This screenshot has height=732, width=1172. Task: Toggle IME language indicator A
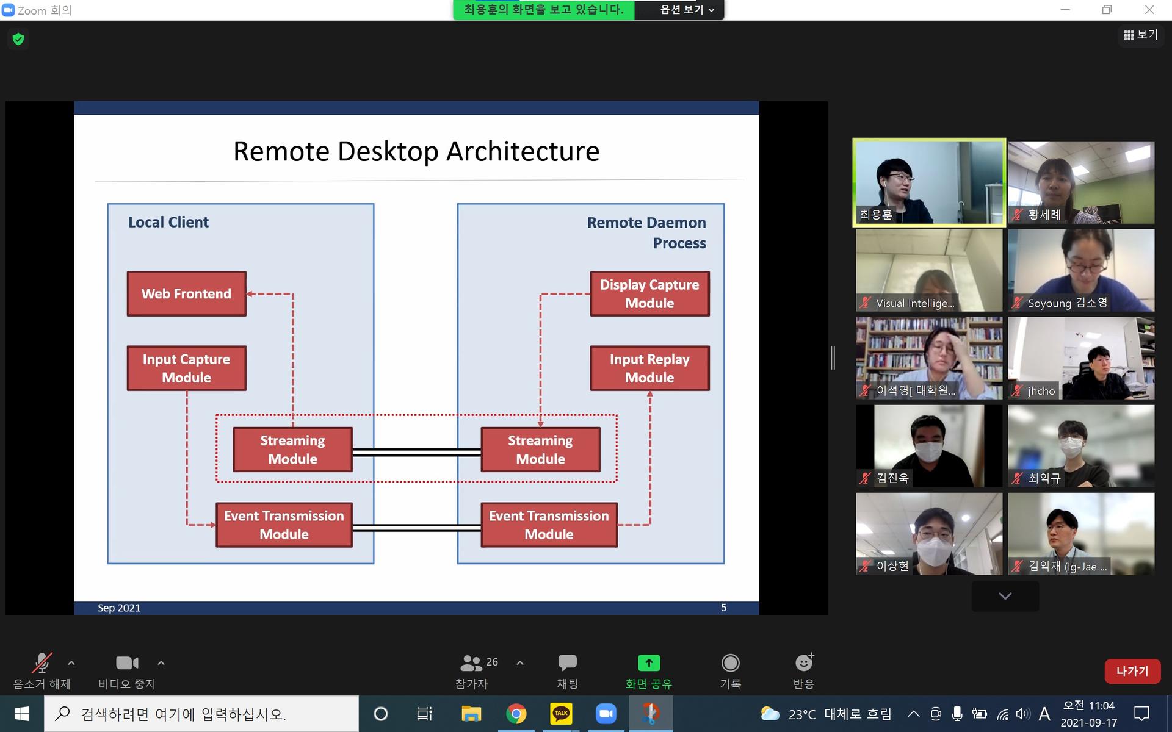1044,714
